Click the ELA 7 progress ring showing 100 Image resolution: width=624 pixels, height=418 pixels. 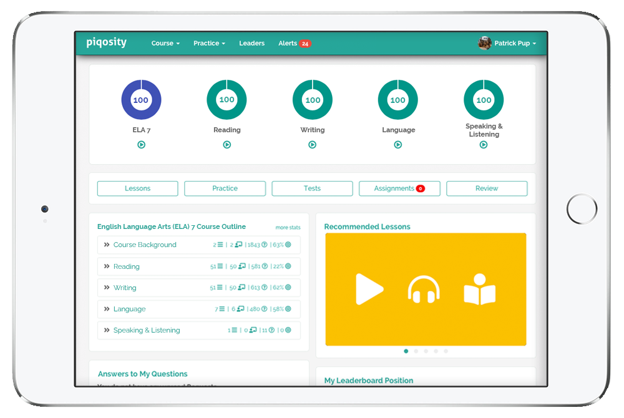pyautogui.click(x=141, y=99)
